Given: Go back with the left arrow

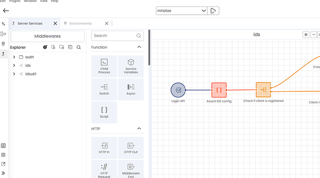Looking at the screenshot, I should point(6,11).
